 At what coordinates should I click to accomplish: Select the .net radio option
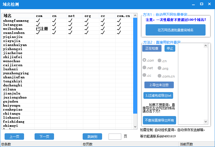click(x=148, y=68)
